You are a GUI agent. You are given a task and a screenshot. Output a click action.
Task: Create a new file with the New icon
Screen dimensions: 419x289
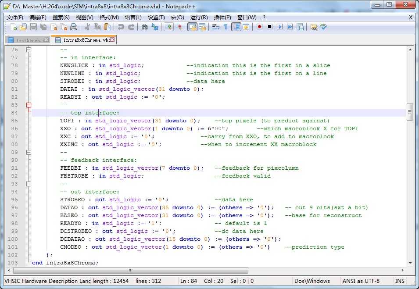pos(13,27)
